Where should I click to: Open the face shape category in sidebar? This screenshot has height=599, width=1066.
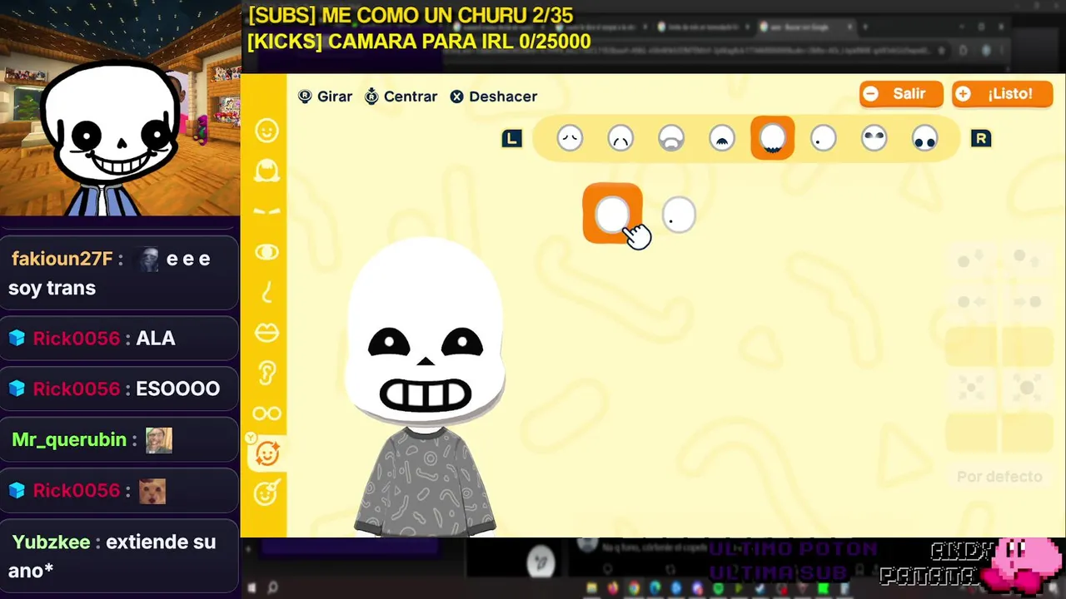click(x=266, y=131)
